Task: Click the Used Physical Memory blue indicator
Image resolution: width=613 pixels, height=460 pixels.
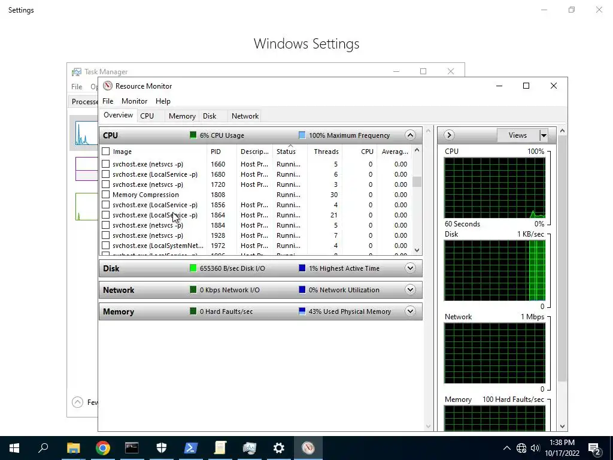Action: (302, 311)
